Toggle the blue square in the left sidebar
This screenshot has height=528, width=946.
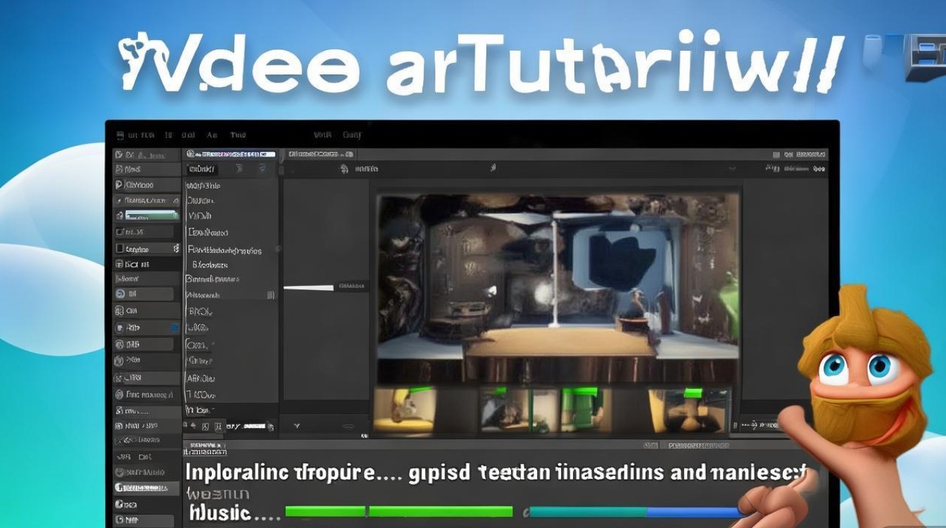tap(175, 328)
